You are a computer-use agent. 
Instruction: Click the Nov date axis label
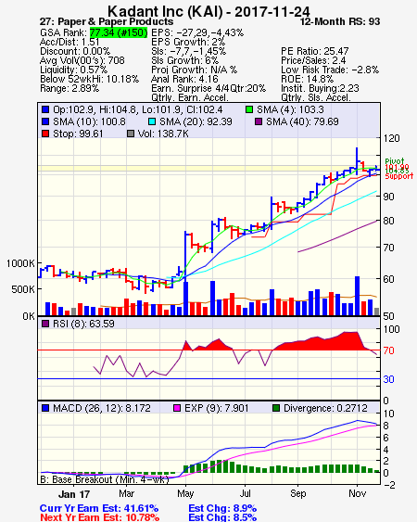point(358,493)
